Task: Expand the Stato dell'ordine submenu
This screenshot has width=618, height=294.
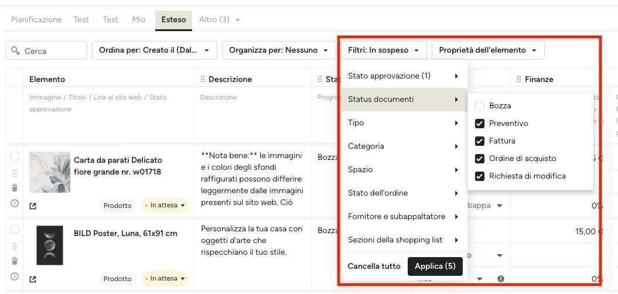Action: pos(404,193)
